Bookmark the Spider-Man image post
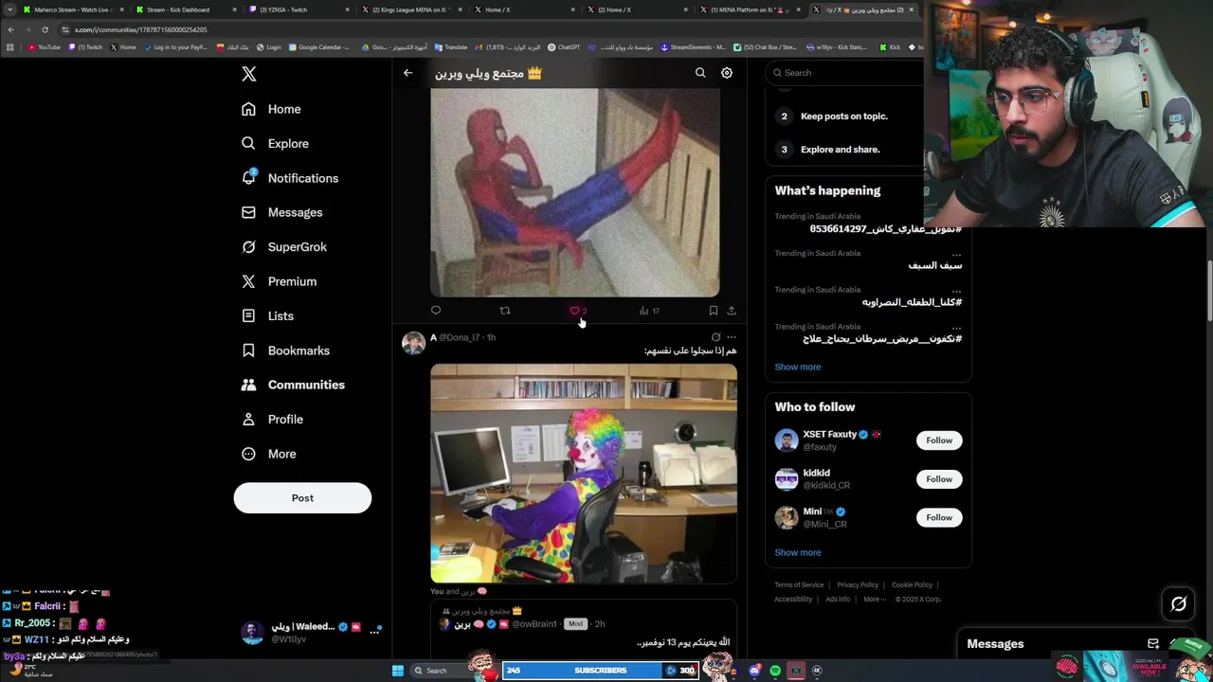This screenshot has height=682, width=1213. pos(714,311)
